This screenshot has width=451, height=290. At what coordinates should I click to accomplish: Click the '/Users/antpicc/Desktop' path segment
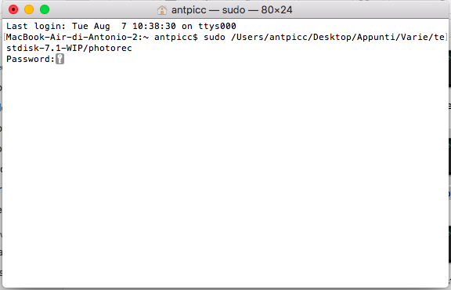[291, 37]
